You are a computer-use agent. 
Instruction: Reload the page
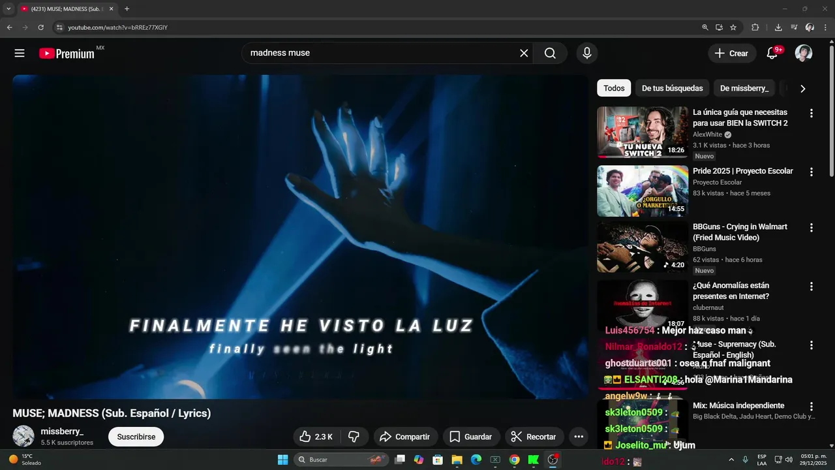(x=40, y=27)
